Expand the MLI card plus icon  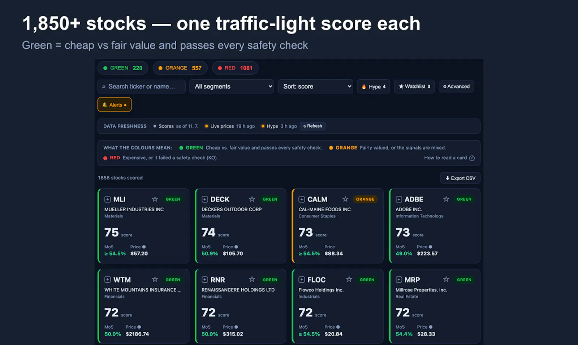[x=108, y=199]
